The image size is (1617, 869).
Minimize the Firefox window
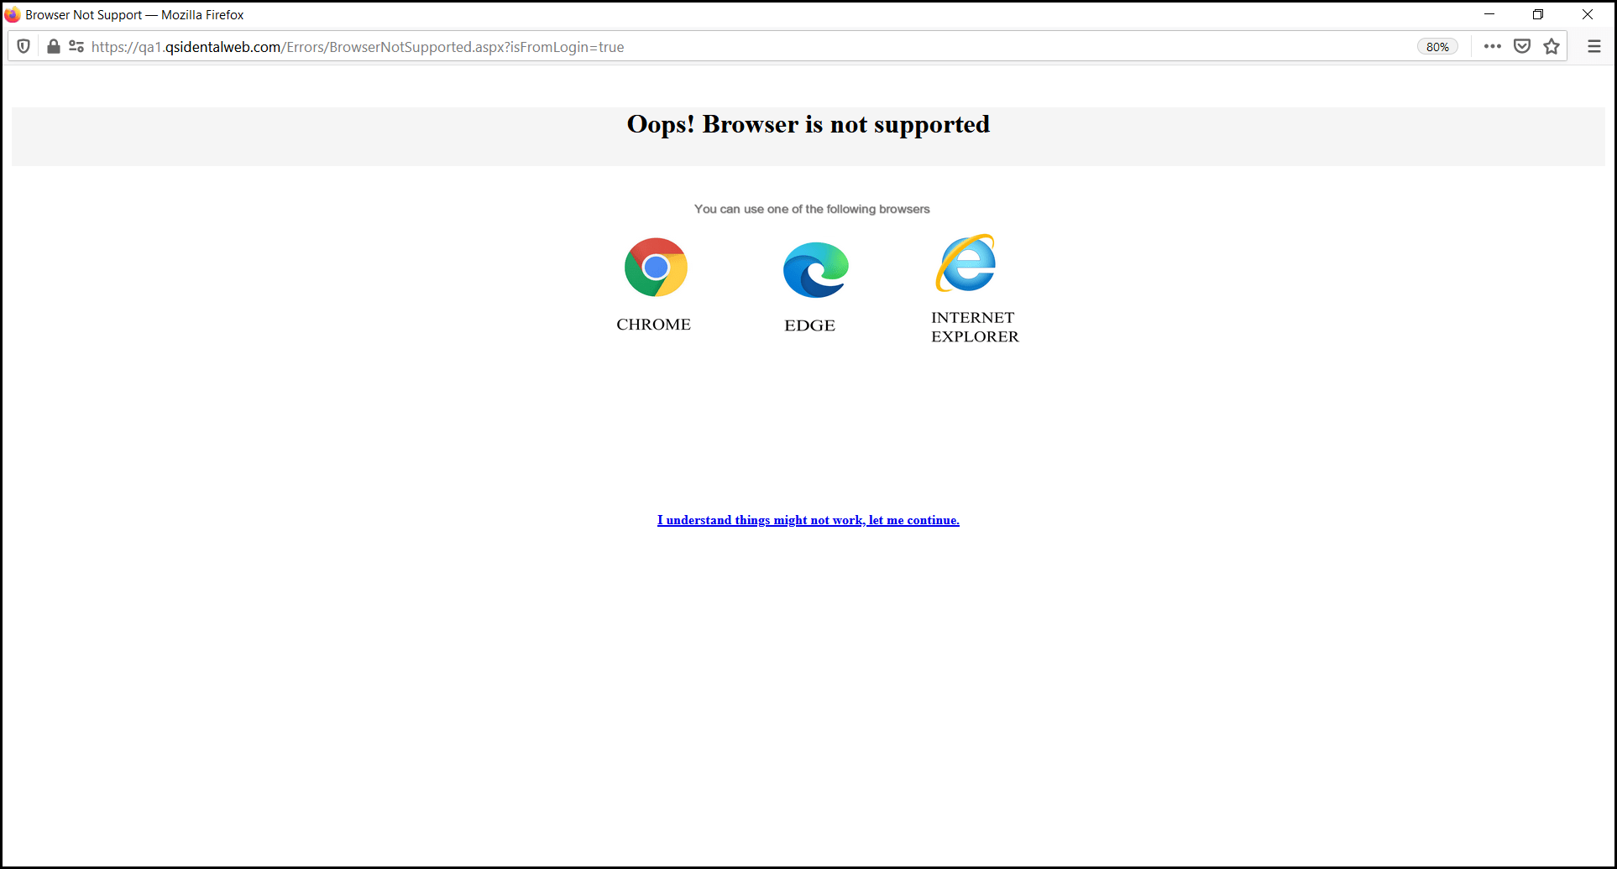pyautogui.click(x=1489, y=14)
